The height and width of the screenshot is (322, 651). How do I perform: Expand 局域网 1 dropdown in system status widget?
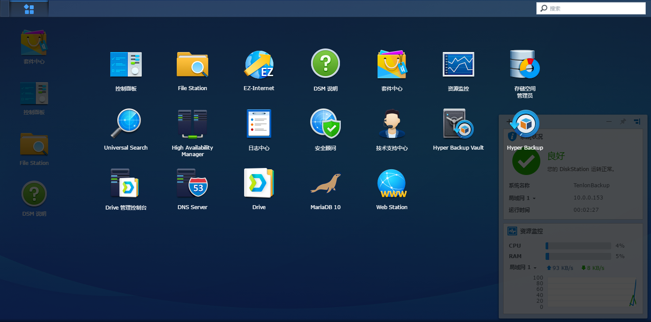[522, 198]
